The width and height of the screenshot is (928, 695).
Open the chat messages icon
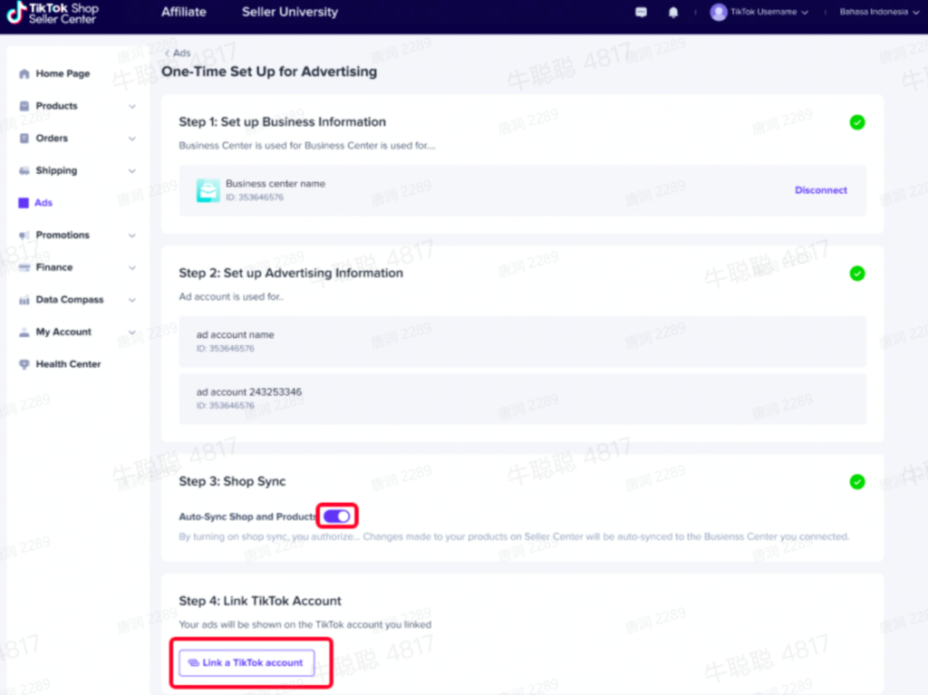pyautogui.click(x=642, y=13)
